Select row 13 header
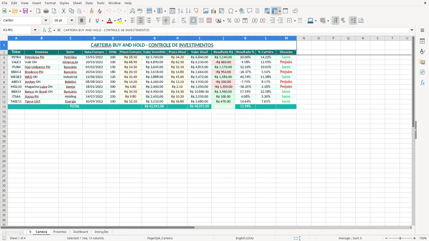This screenshot has height=241, width=429. [4, 107]
